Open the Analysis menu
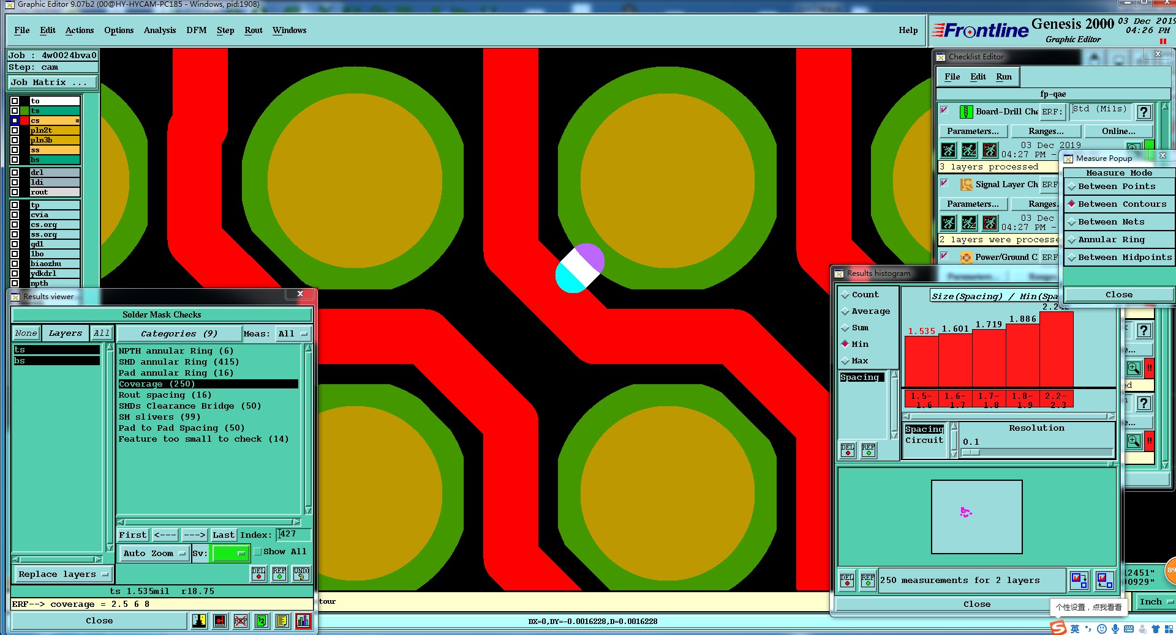The width and height of the screenshot is (1176, 635). pos(160,31)
